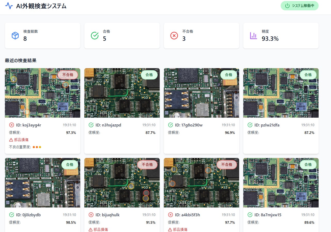Click the blue box icon for 検査総数
This screenshot has width=331, height=232.
coord(15,36)
